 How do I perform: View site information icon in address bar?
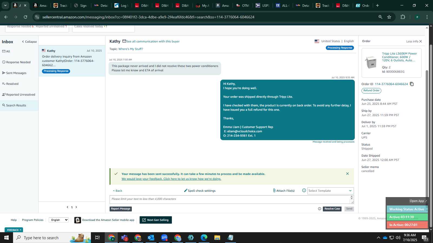tap(37, 17)
